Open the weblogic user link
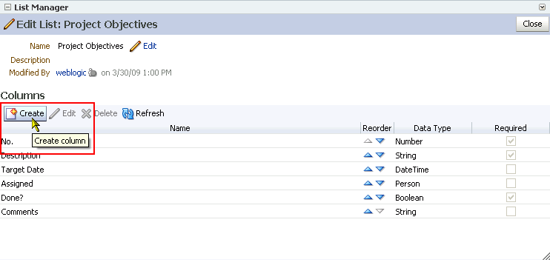Screen dimensions: 550x268 point(71,73)
